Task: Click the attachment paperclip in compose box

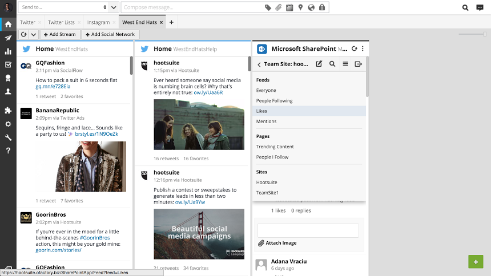Action: tap(279, 7)
